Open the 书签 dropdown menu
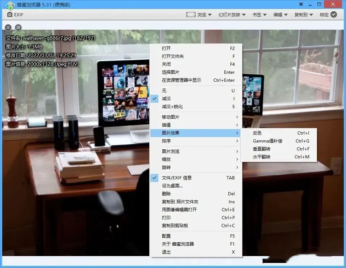346x268 pixels. pos(259,15)
